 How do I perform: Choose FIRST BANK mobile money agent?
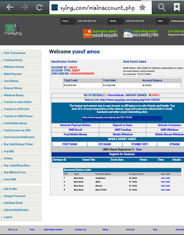(70, 144)
